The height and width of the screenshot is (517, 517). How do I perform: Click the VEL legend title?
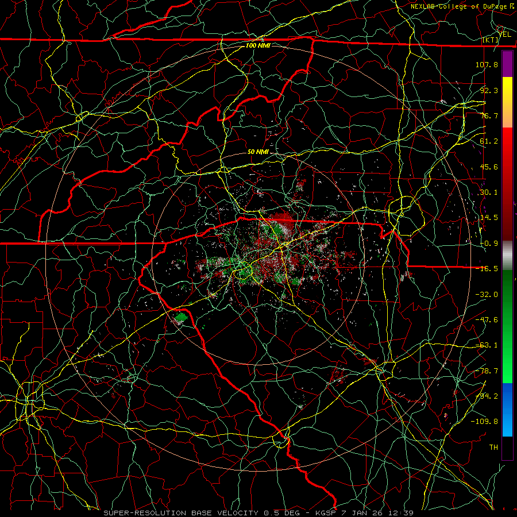coord(505,34)
